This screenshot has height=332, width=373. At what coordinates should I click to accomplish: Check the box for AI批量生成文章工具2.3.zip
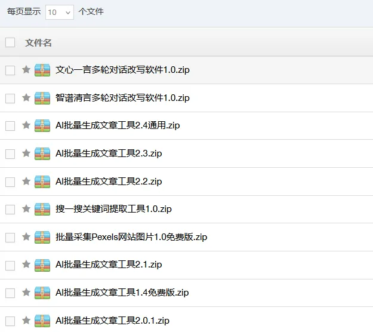point(10,154)
